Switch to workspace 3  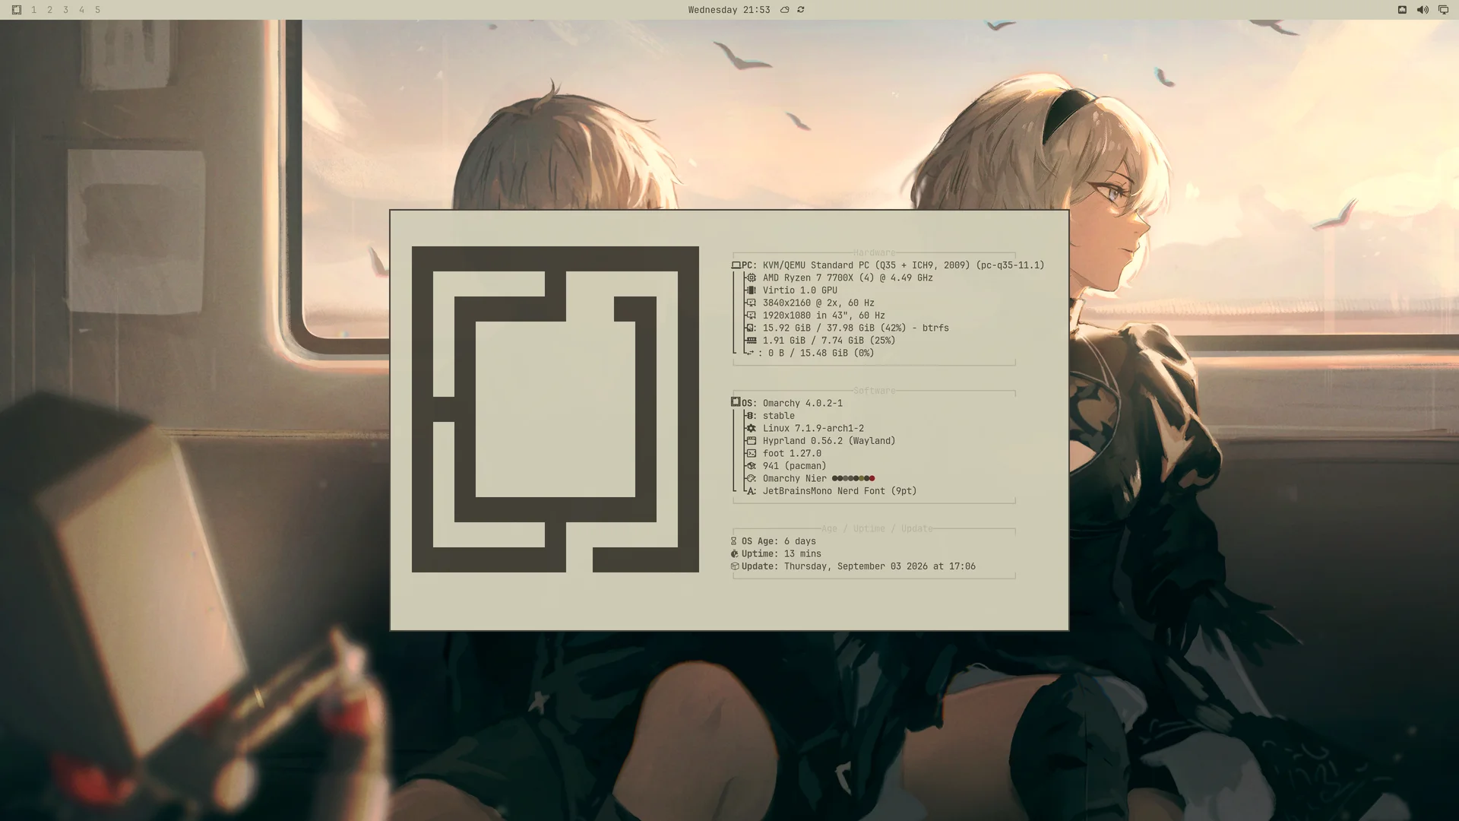tap(65, 10)
